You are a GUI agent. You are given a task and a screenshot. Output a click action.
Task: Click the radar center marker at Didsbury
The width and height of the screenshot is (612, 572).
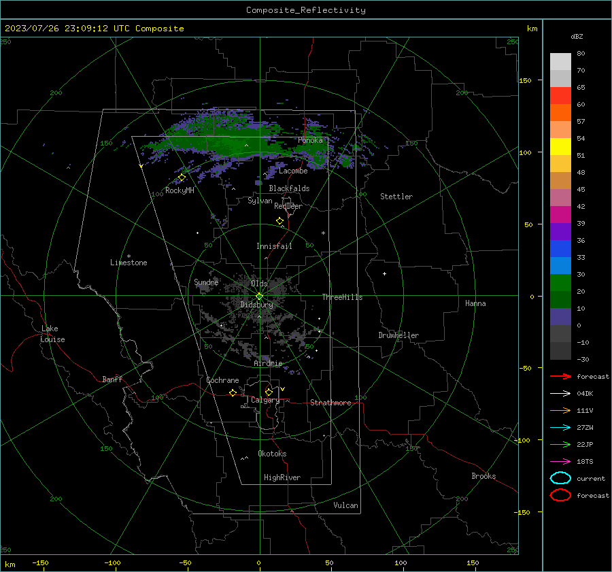tap(259, 297)
